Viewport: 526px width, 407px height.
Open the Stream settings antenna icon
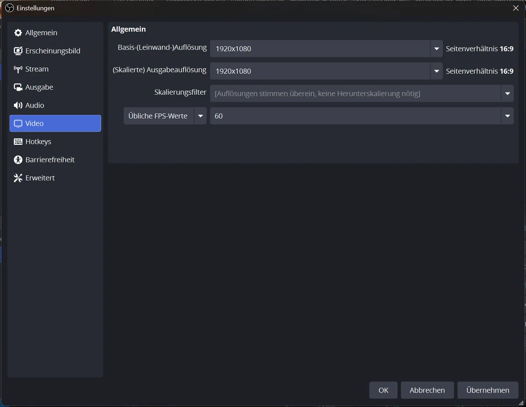click(18, 69)
